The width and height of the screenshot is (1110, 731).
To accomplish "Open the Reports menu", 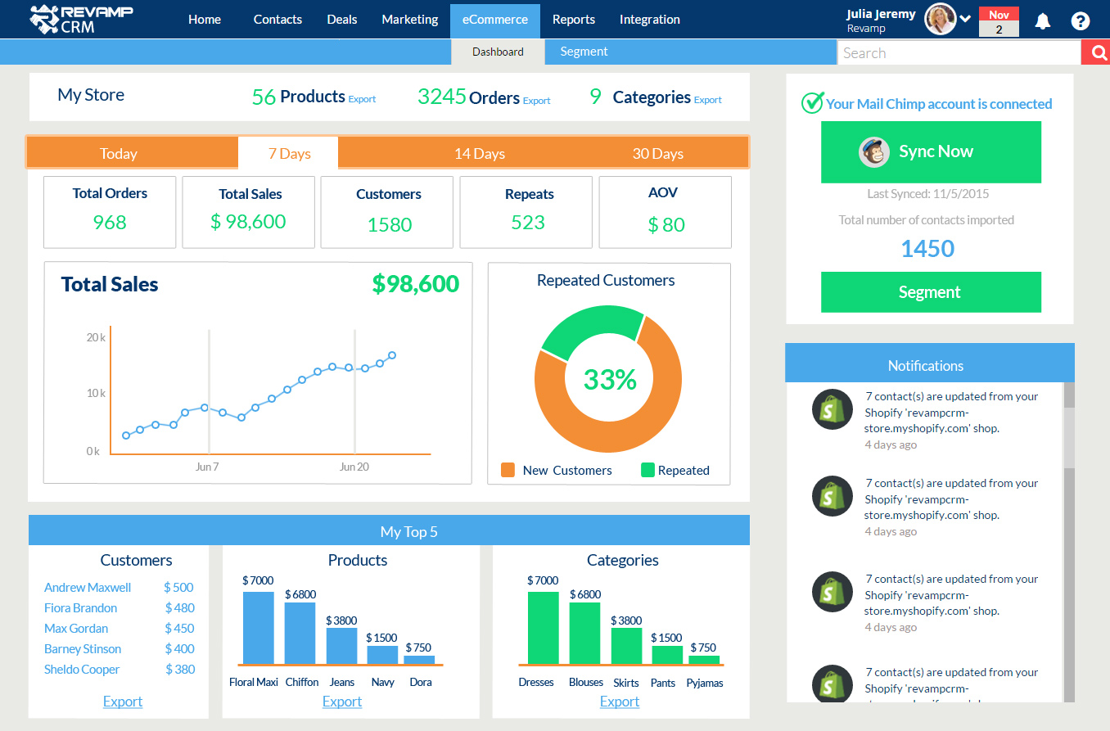I will coord(573,19).
